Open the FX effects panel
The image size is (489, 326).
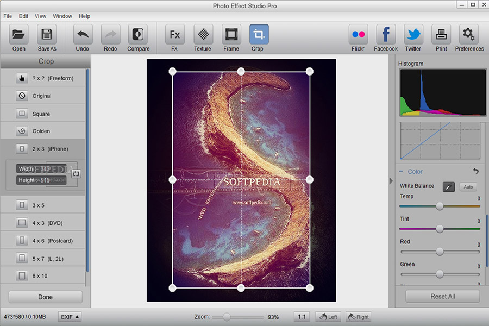[x=174, y=34]
